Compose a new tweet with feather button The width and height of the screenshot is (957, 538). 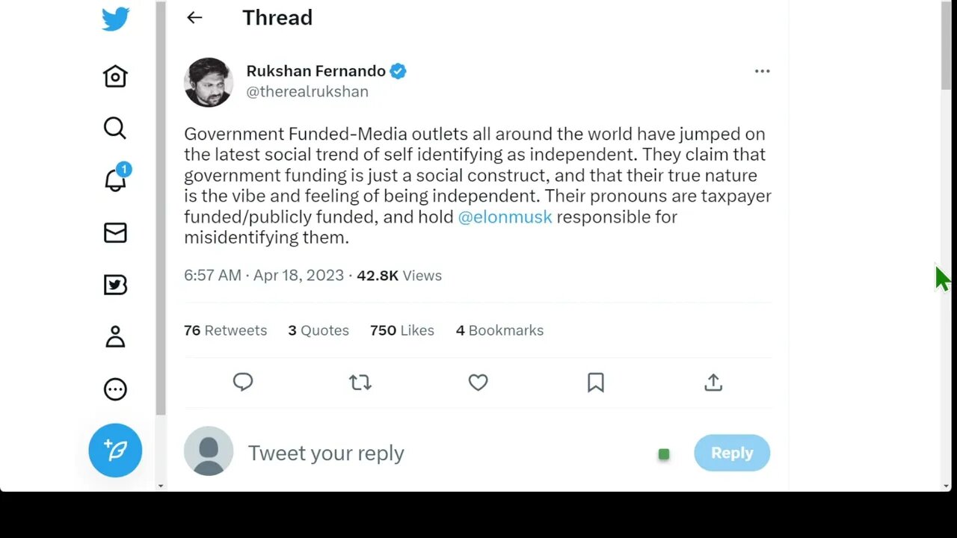pos(115,450)
